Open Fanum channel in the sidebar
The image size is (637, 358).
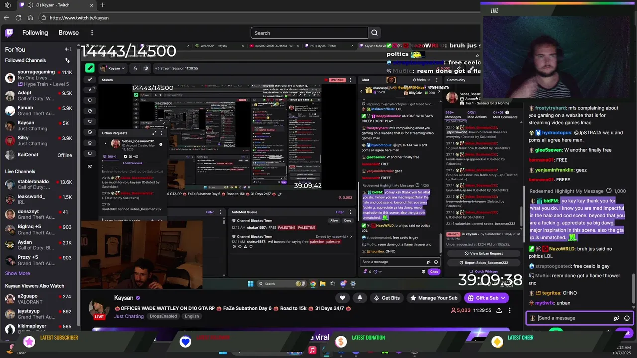[39, 111]
